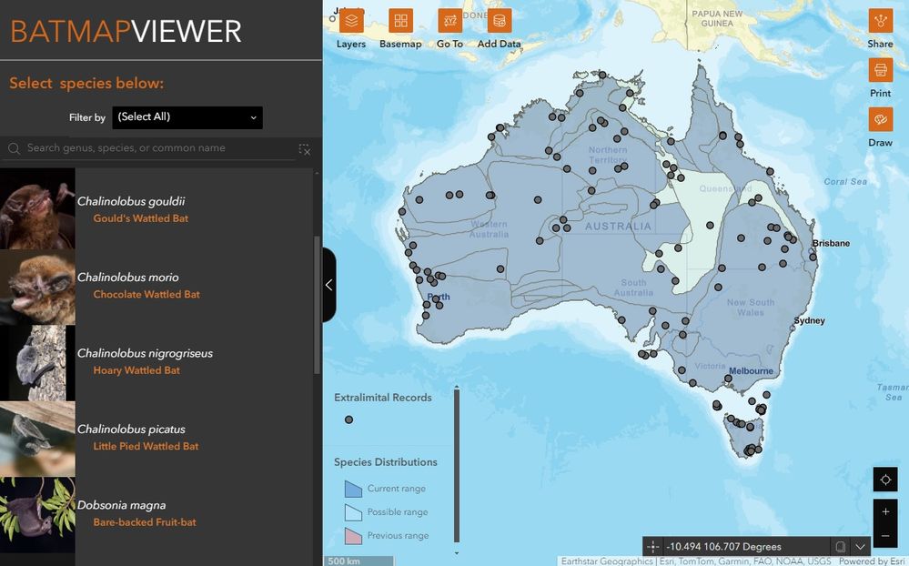This screenshot has height=566, width=909.
Task: Select Gould's Wattled Bat link
Action: point(141,218)
